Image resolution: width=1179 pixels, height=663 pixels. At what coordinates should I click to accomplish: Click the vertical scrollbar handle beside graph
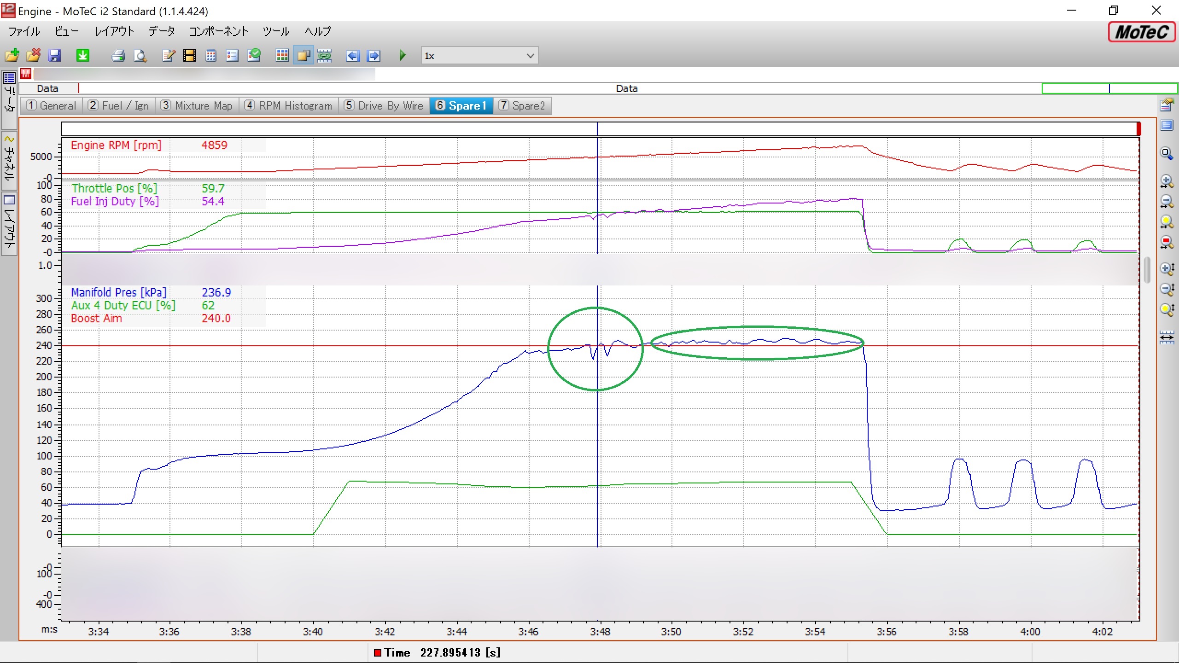pos(1147,270)
